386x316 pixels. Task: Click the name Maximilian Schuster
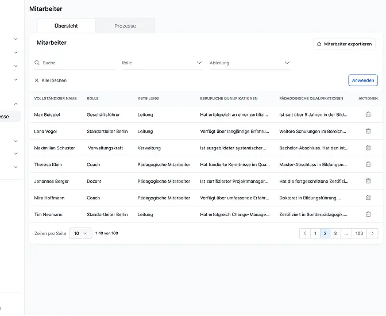pyautogui.click(x=55, y=148)
